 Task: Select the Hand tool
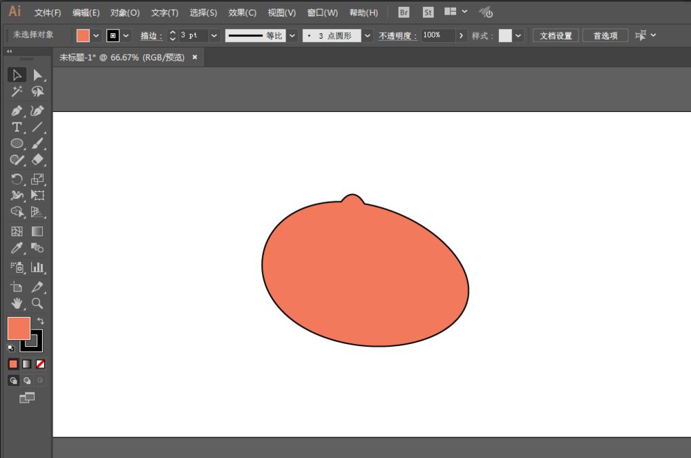tap(17, 303)
